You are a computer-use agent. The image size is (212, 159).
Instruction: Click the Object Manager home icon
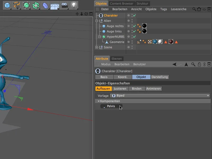[x=199, y=9]
